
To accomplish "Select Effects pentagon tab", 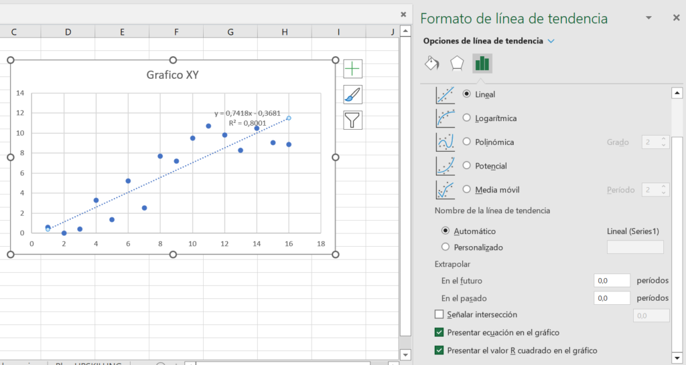I will (457, 64).
